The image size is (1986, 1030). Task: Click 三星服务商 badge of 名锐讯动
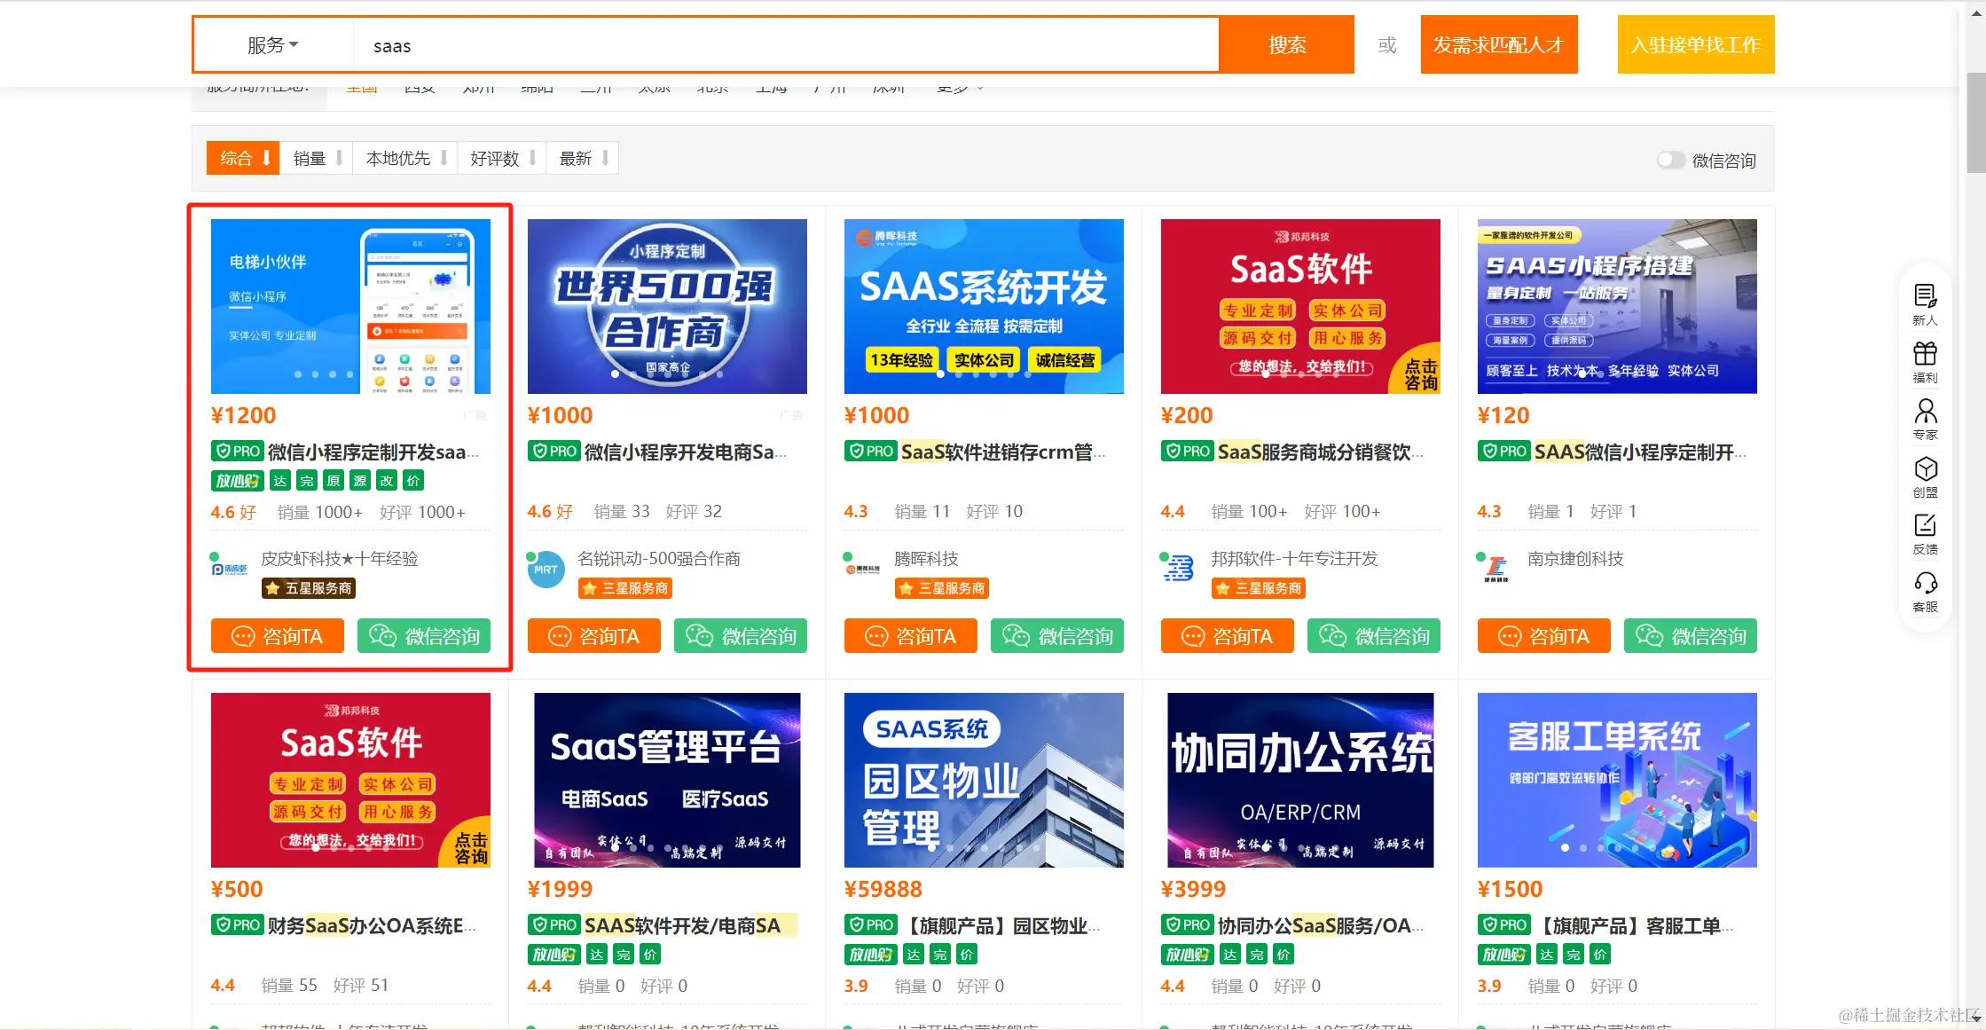pos(625,588)
